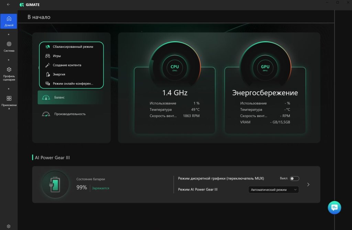
Task: Click the magic wand icon for Создание контента
Action: coord(47,65)
